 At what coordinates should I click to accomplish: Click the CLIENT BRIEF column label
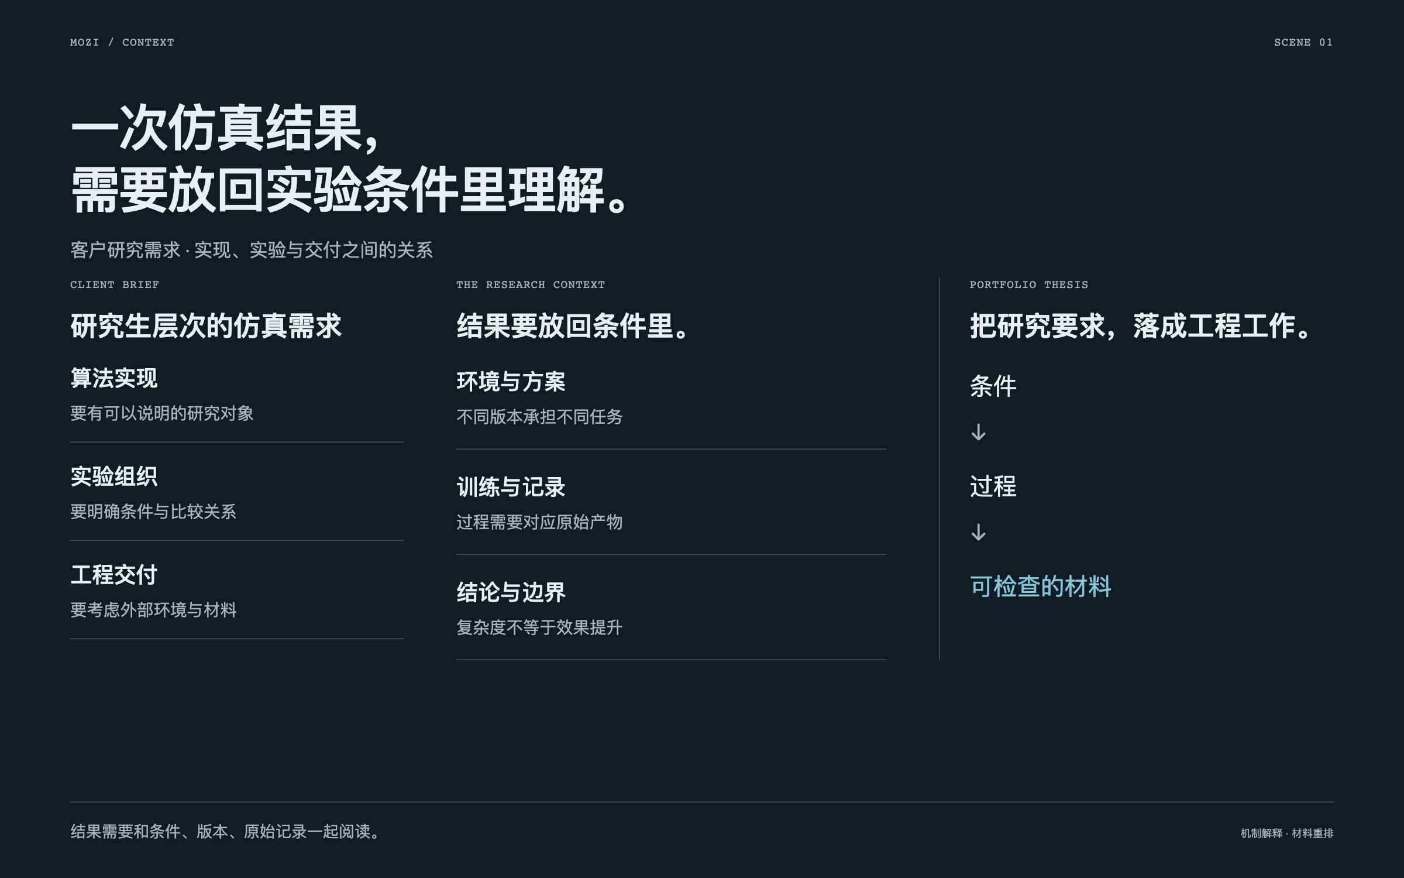pos(115,284)
